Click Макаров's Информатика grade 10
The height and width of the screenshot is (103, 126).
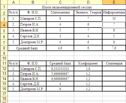pos(114,19)
